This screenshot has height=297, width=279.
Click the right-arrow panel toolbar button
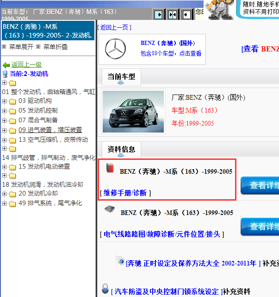(x=159, y=14)
